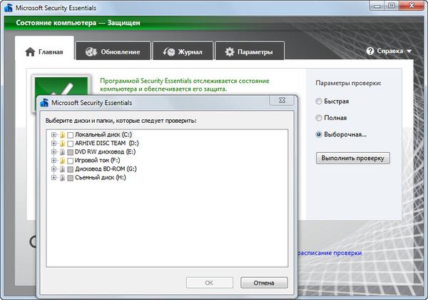The width and height of the screenshot is (428, 300).
Task: Click the drive icon for DVD RW дисковод (E:)
Action: pos(63,152)
